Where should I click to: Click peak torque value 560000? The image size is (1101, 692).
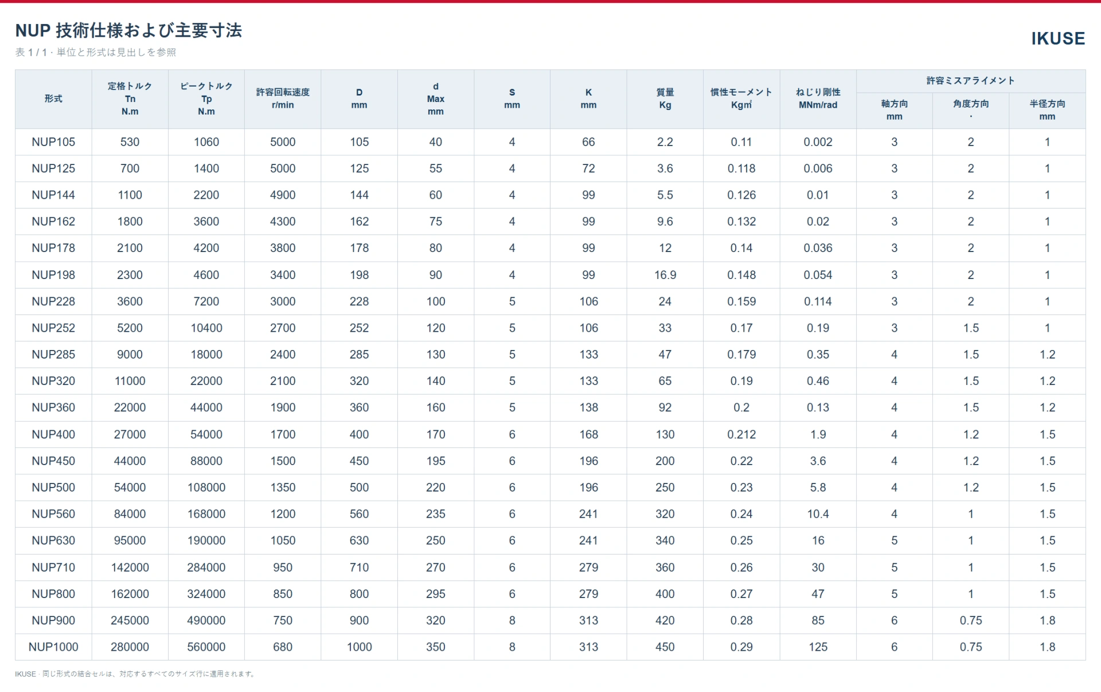click(x=206, y=647)
